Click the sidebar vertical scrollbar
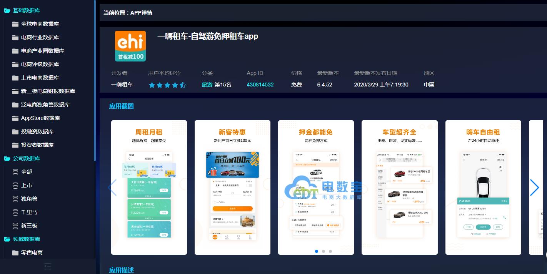This screenshot has width=547, height=274. [95, 81]
